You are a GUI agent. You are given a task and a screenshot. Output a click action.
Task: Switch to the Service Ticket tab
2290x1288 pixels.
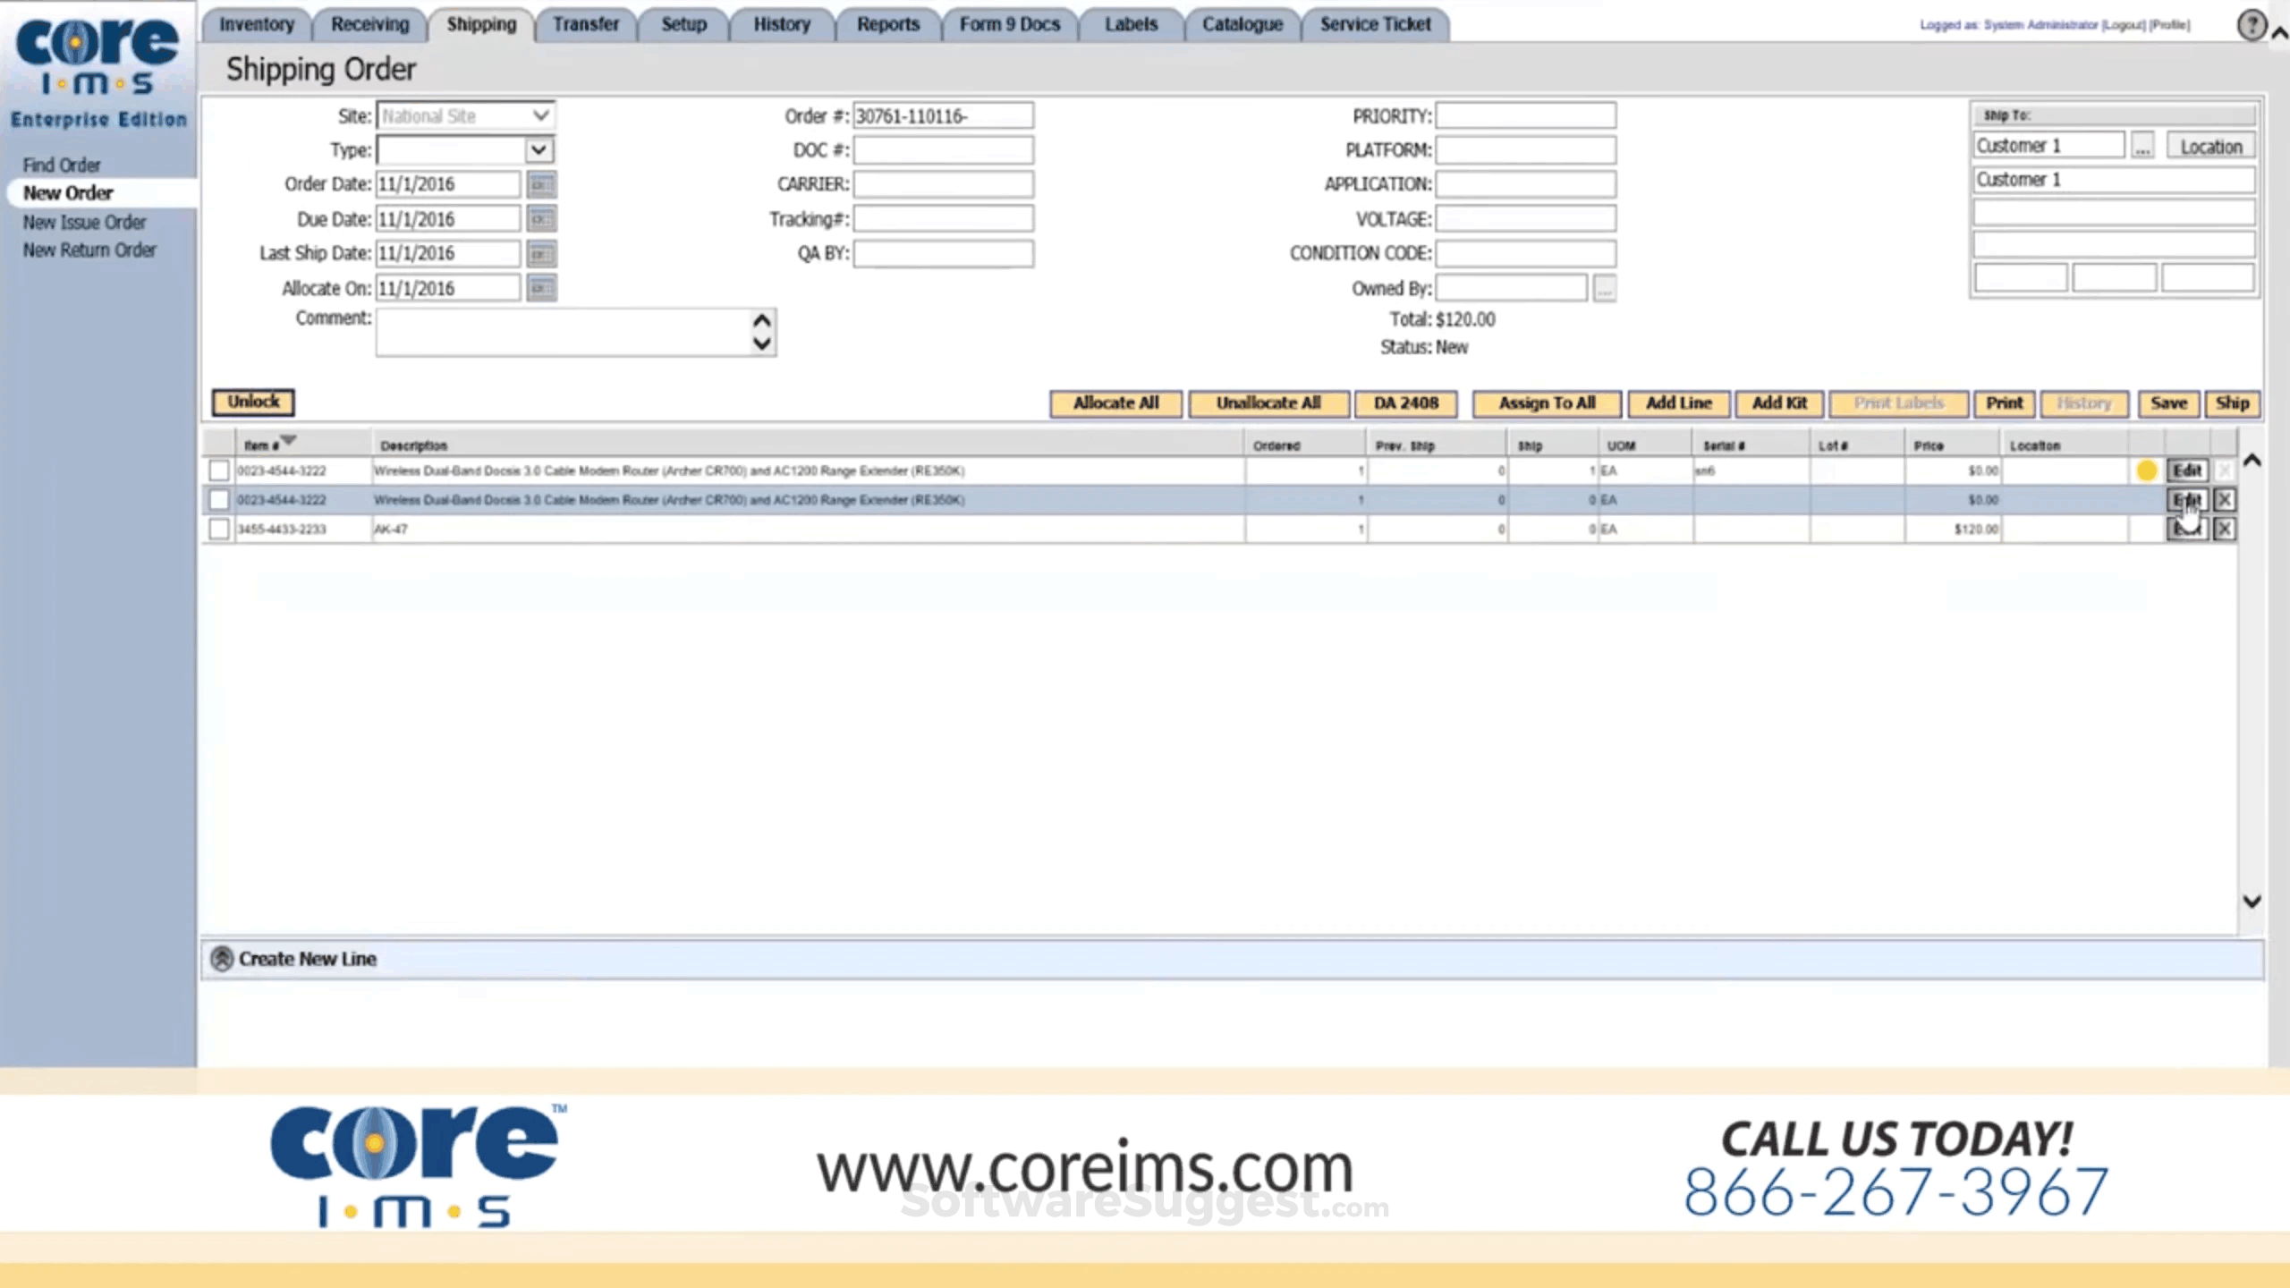click(1375, 24)
